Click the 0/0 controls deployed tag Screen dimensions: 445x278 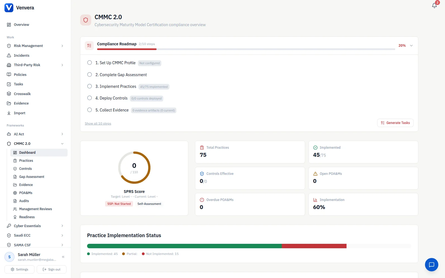147,98
